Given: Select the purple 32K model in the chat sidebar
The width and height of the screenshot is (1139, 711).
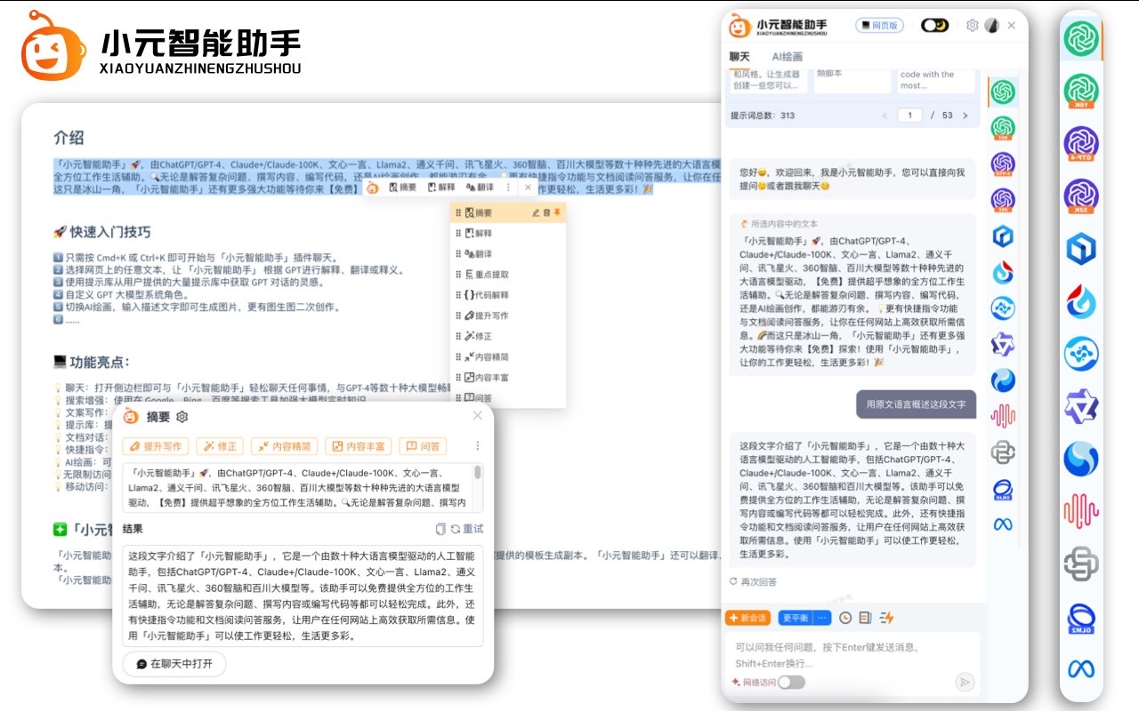Looking at the screenshot, I should [x=1004, y=200].
